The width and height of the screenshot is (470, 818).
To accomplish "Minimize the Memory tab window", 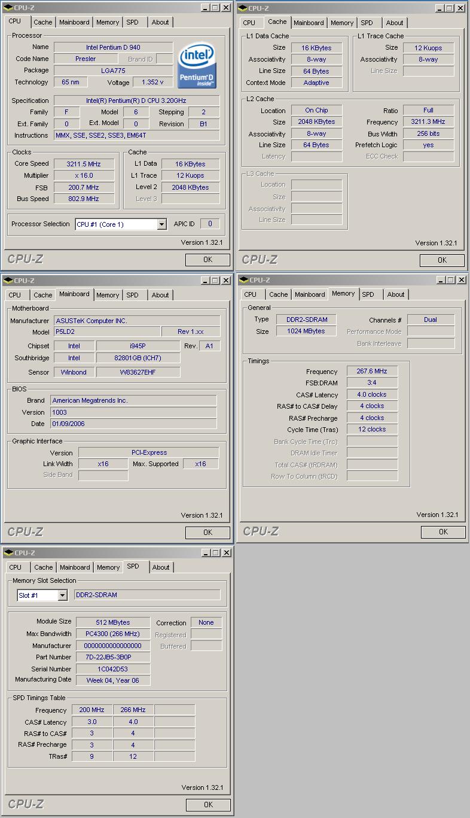I will pyautogui.click(x=441, y=279).
